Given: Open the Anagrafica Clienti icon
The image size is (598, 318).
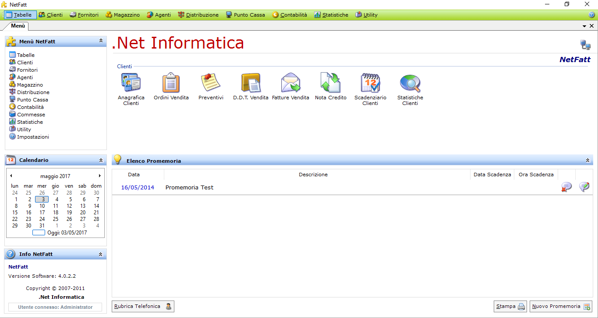Looking at the screenshot, I should coord(131,83).
